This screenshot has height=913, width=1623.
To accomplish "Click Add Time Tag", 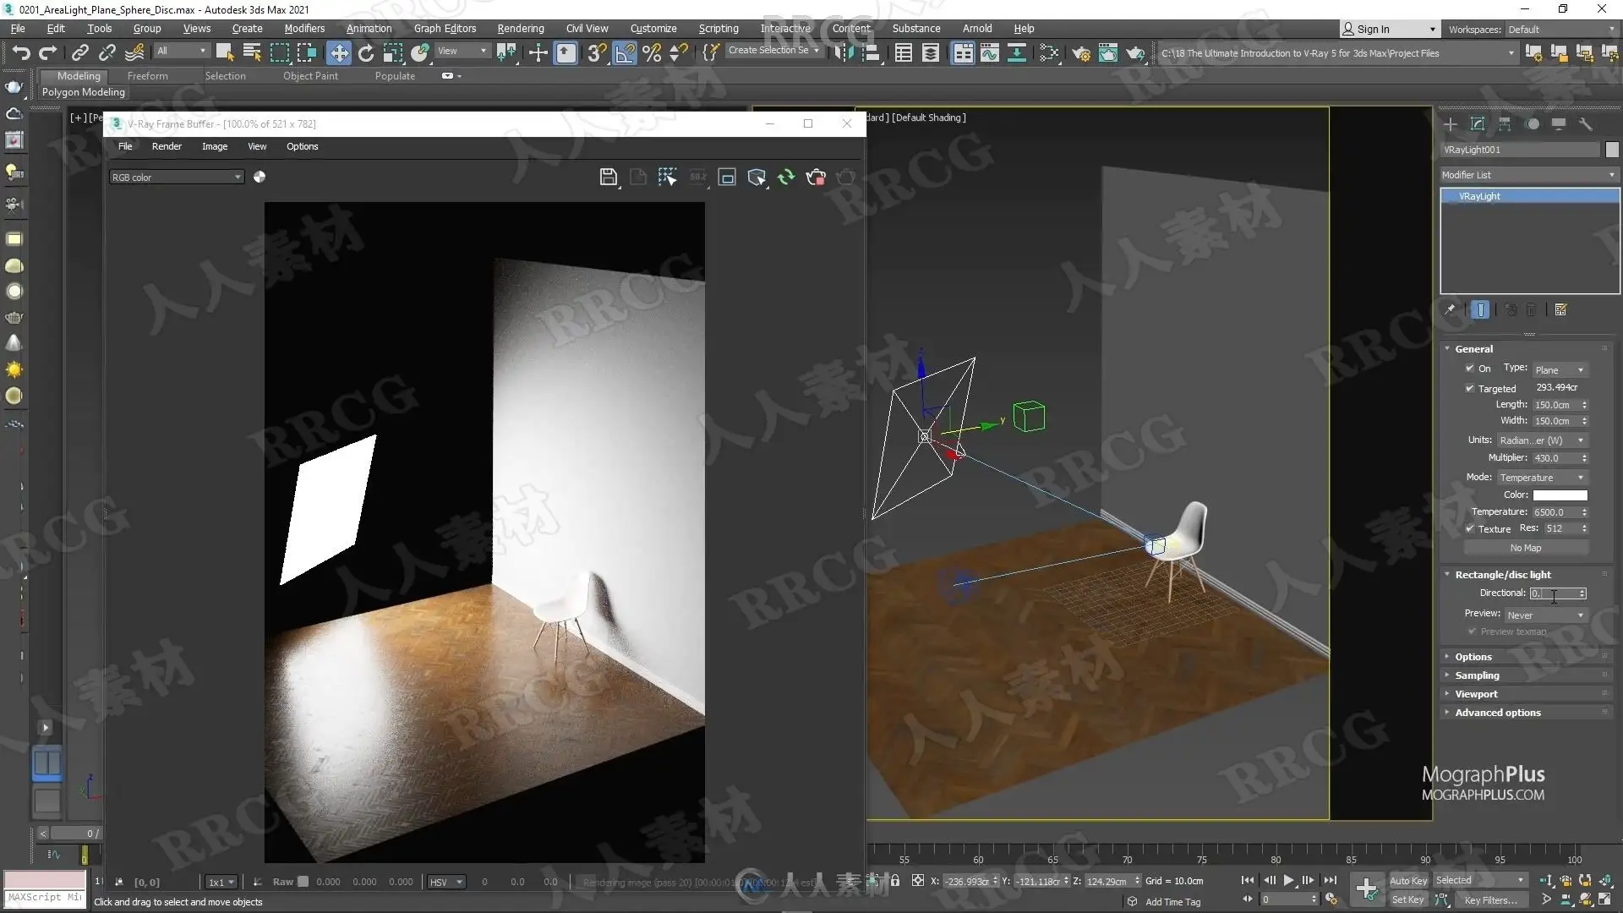I will pos(1172,902).
